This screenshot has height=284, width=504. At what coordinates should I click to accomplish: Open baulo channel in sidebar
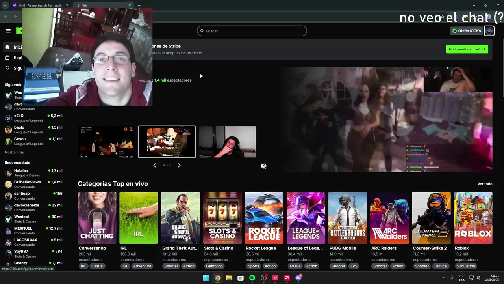tap(33, 130)
